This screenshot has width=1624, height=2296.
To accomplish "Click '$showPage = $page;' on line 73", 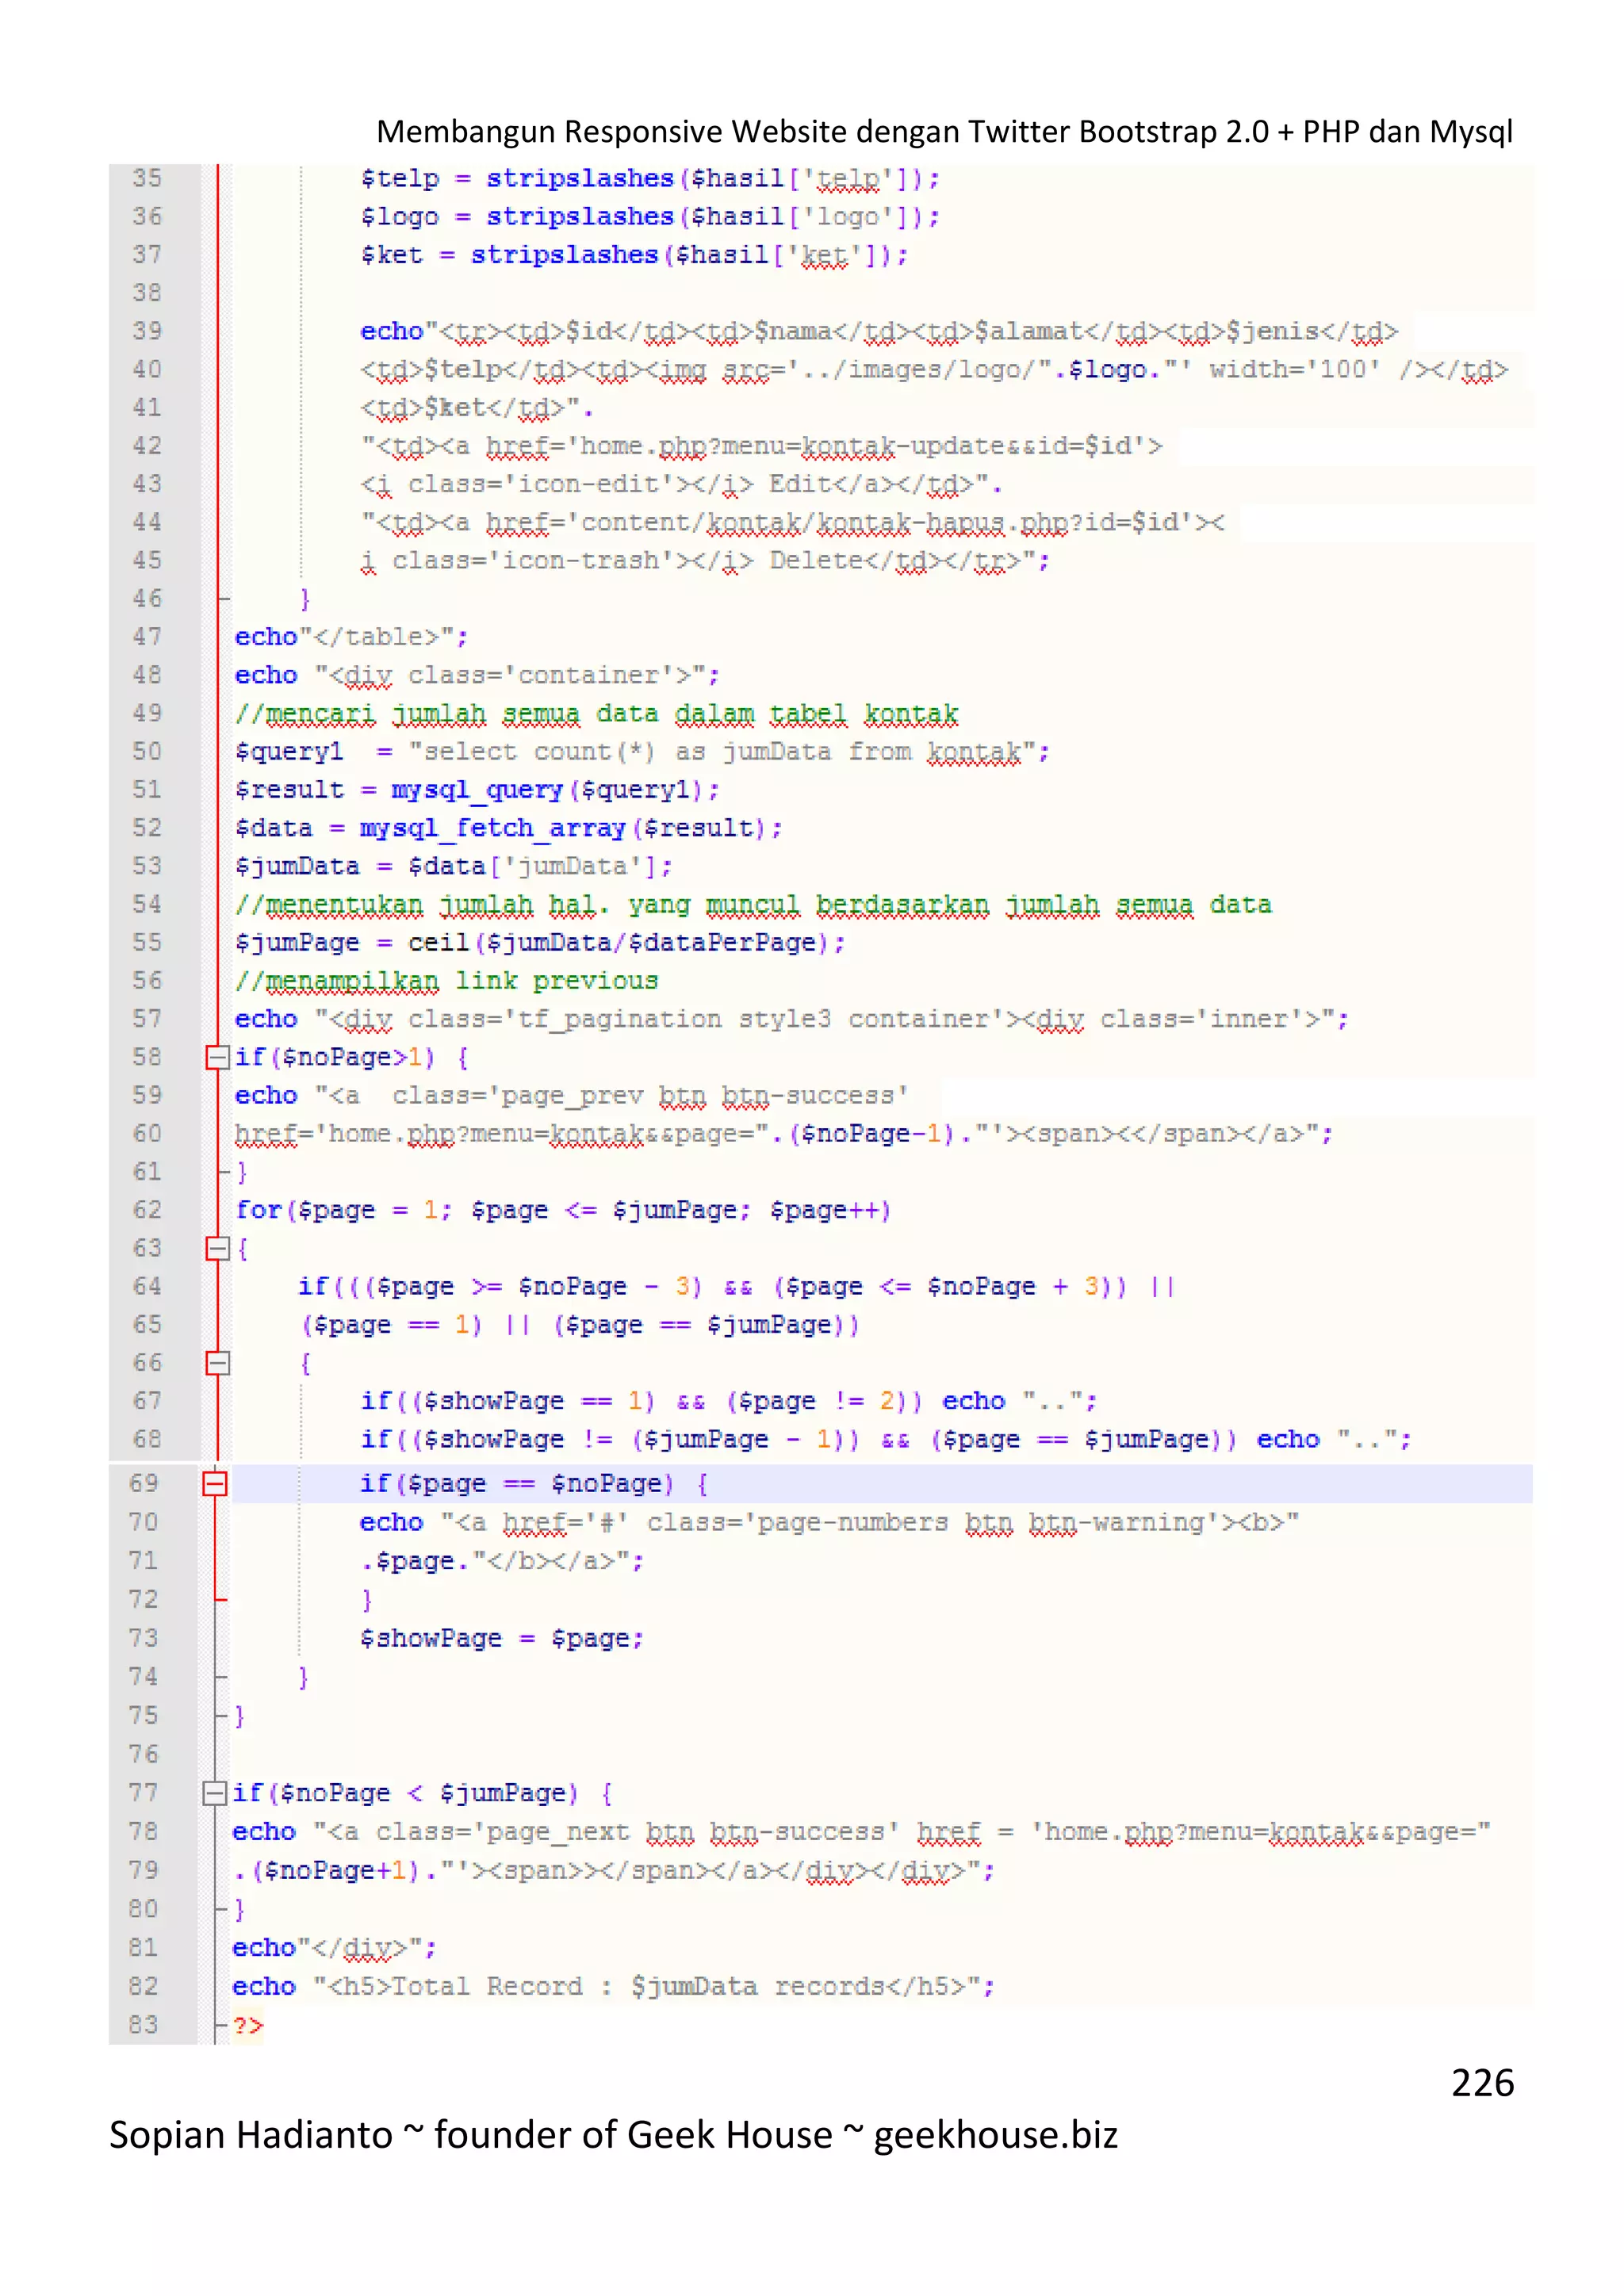I will click(x=502, y=1639).
